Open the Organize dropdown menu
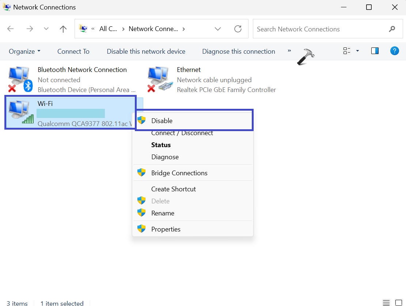The image size is (406, 306). pos(24,51)
